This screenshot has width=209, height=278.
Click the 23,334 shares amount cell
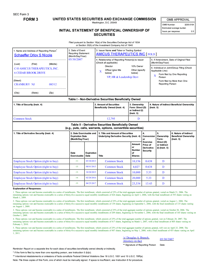coord(136,184)
